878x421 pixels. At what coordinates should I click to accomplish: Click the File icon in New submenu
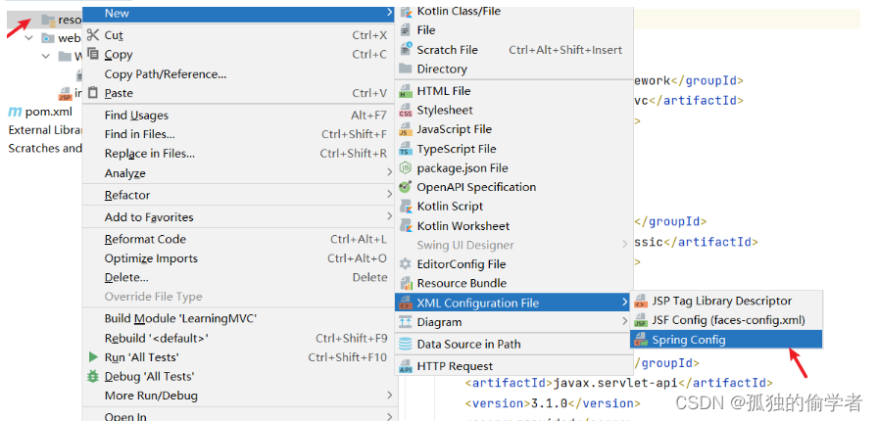tap(406, 30)
